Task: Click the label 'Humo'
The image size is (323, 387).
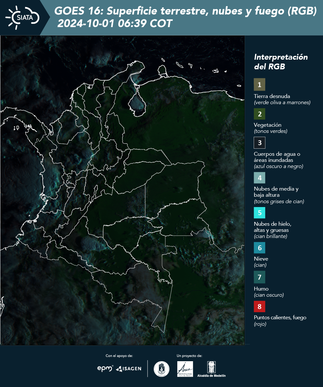Action: click(261, 289)
